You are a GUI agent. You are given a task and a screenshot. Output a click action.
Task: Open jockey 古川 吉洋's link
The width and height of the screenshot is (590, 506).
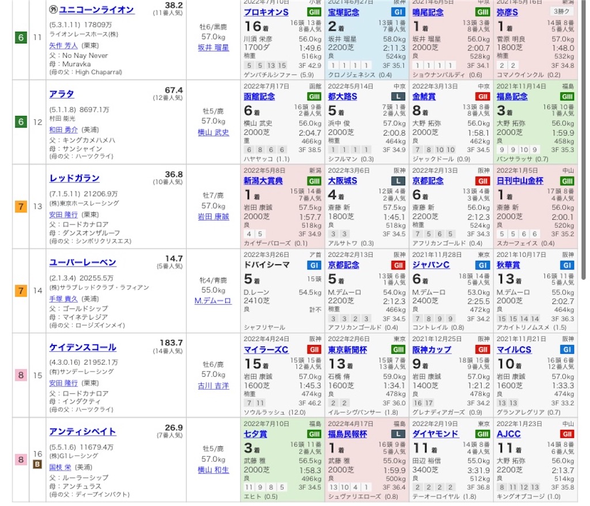[213, 386]
